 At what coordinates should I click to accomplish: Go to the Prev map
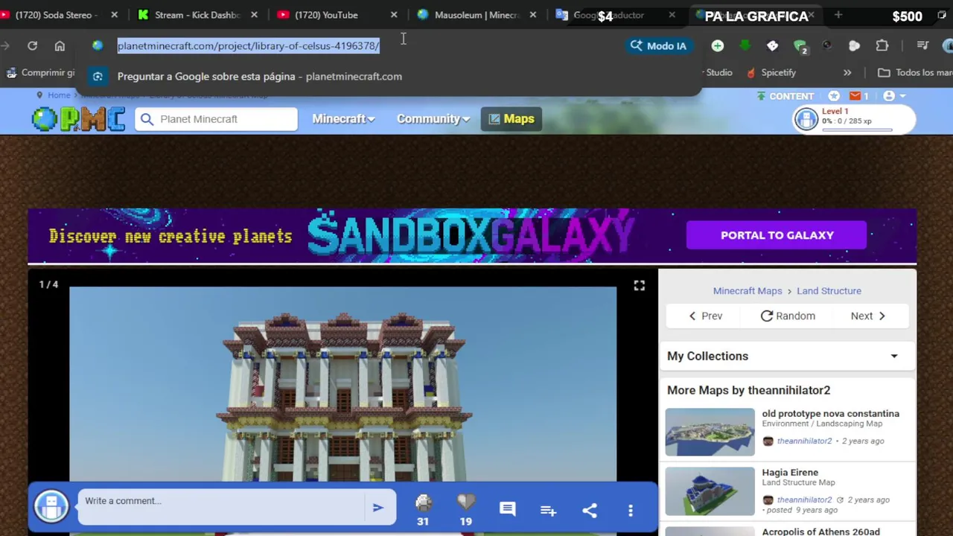pos(705,316)
